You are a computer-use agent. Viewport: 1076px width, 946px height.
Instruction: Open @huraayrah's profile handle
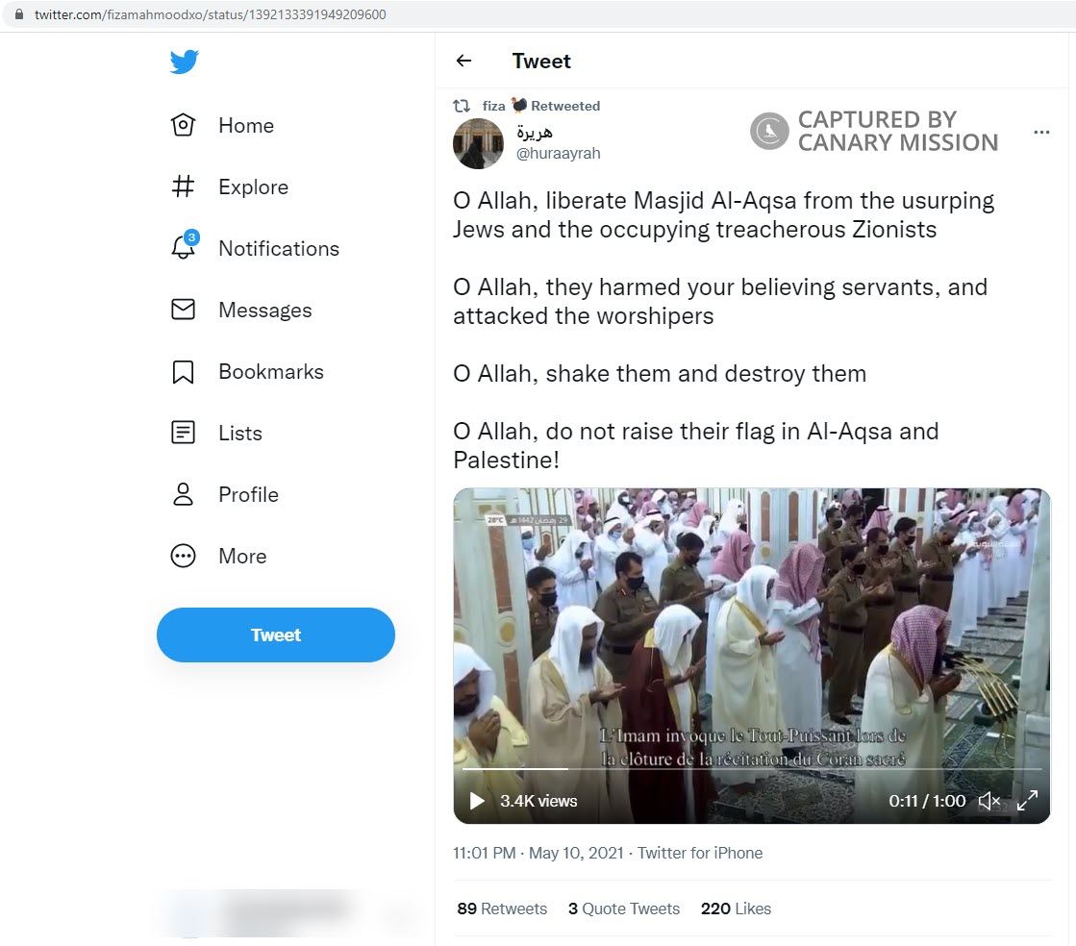558,152
